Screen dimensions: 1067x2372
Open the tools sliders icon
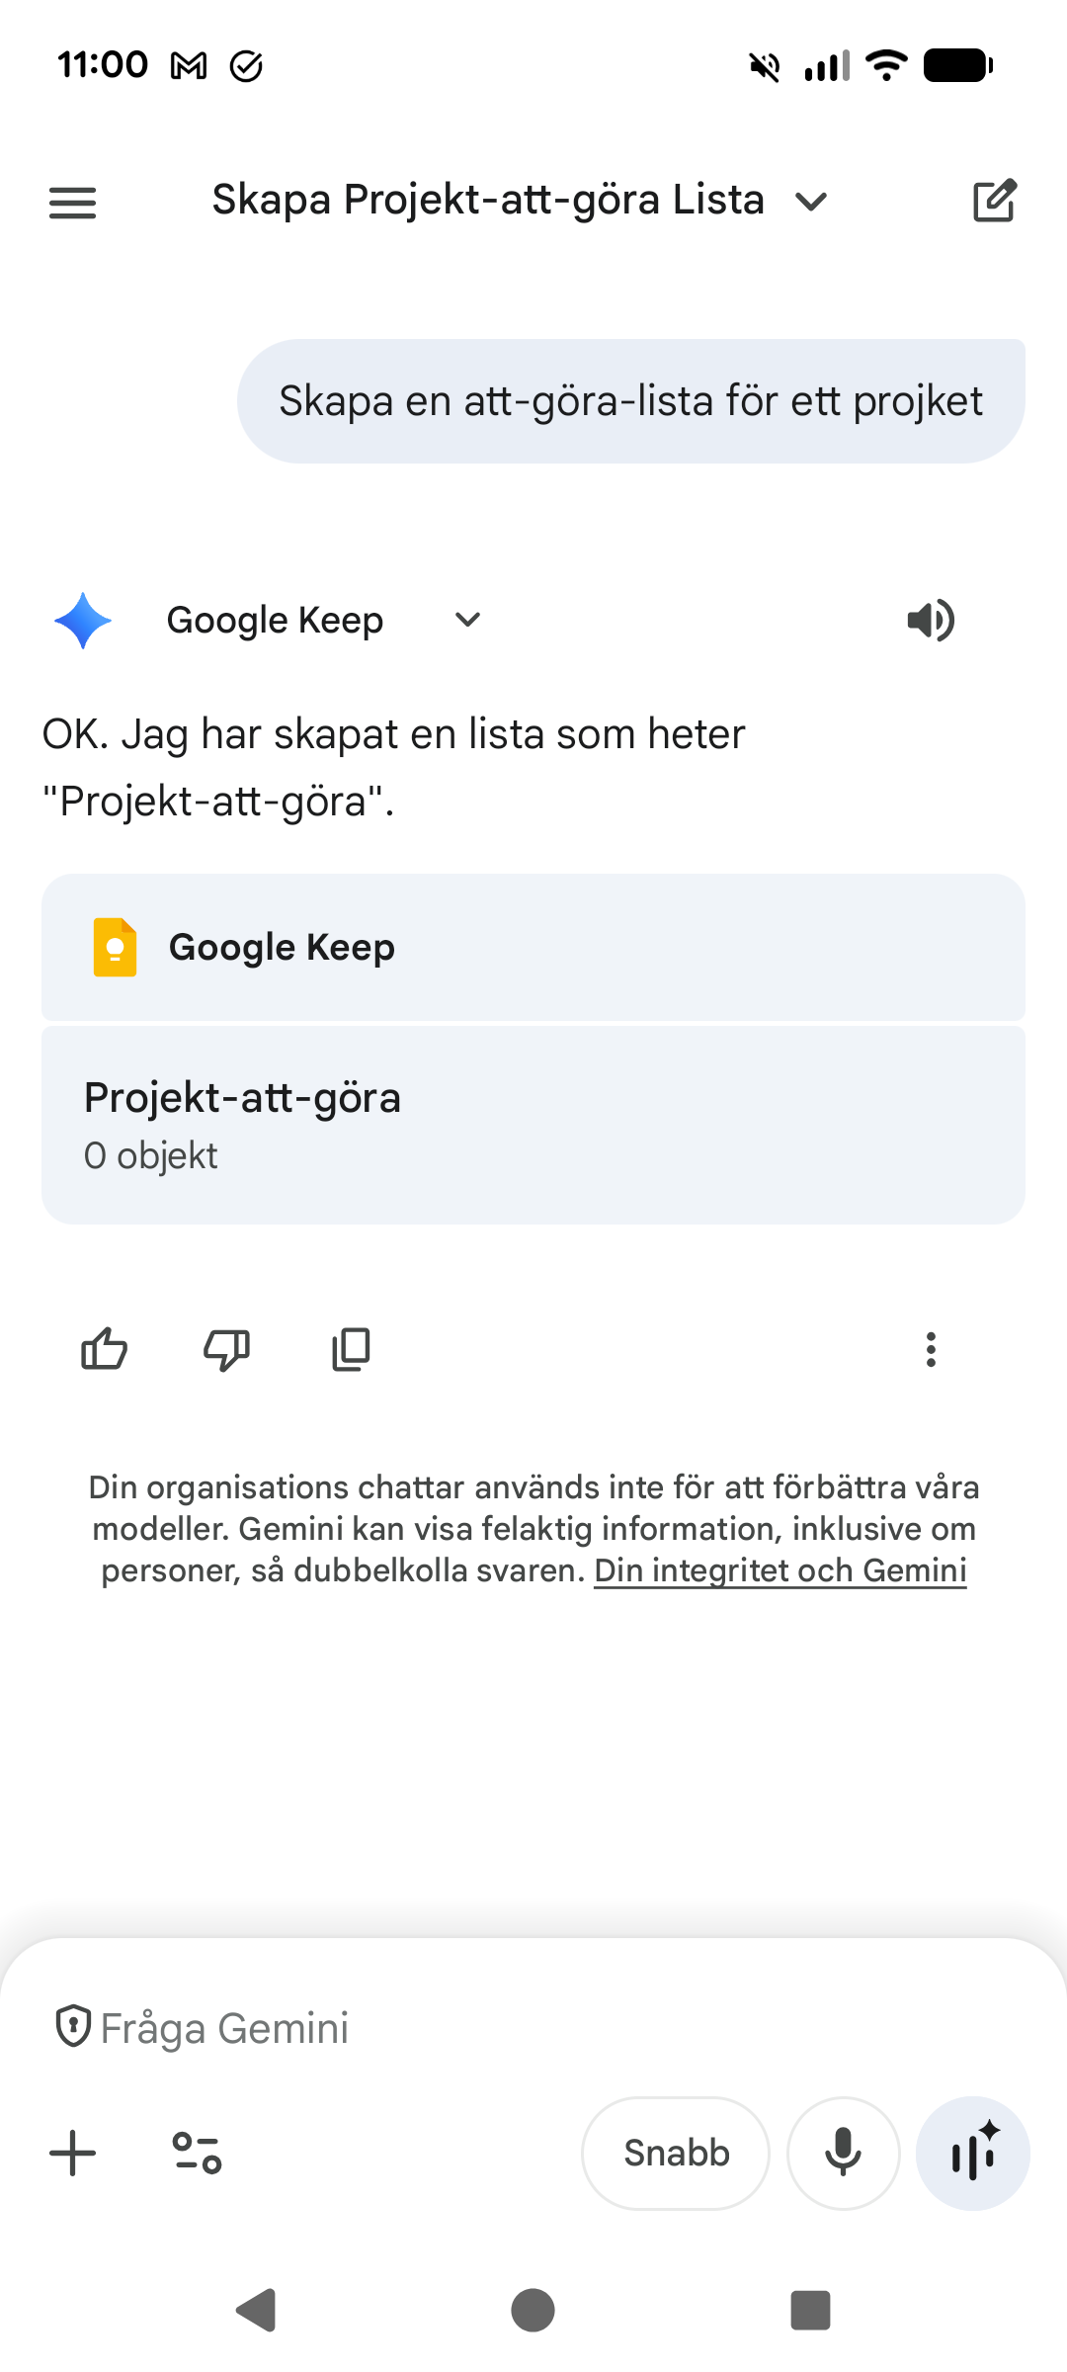coord(197,2153)
